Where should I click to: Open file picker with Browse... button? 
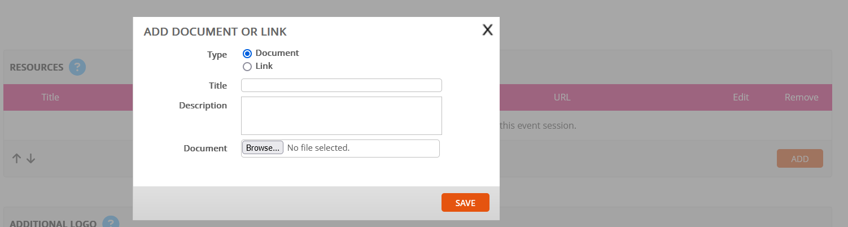[263, 148]
